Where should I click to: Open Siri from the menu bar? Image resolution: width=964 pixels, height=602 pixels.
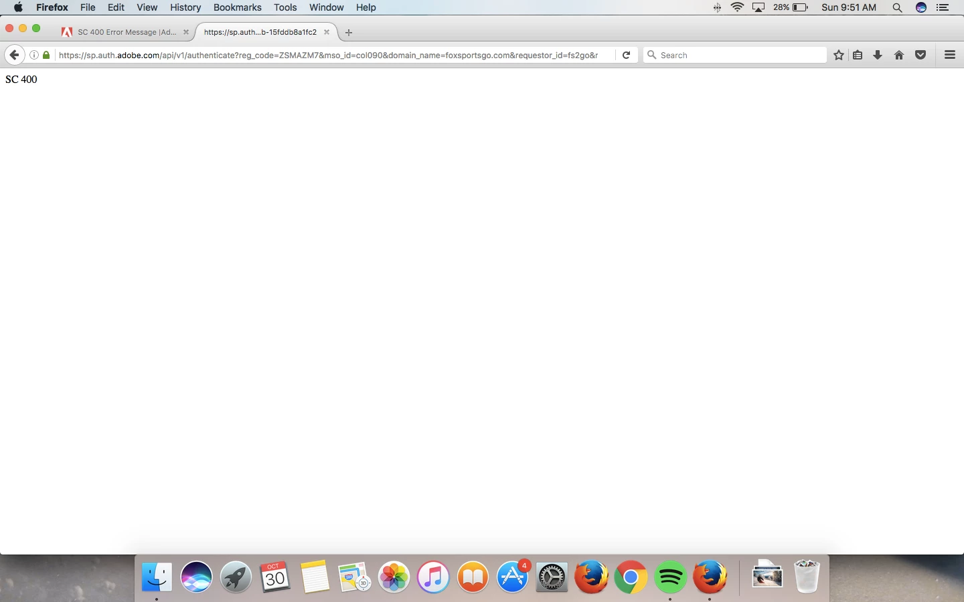pyautogui.click(x=921, y=7)
